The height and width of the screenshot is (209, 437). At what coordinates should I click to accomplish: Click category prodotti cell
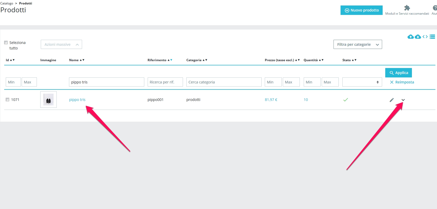[x=193, y=100]
